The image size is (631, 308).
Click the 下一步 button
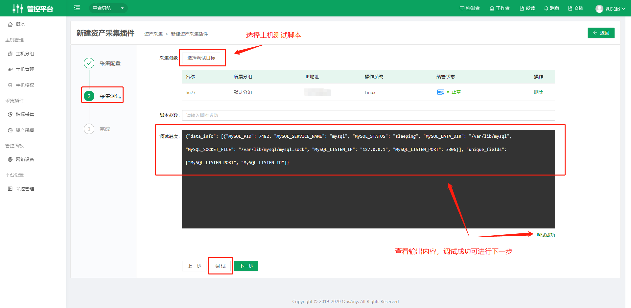246,266
